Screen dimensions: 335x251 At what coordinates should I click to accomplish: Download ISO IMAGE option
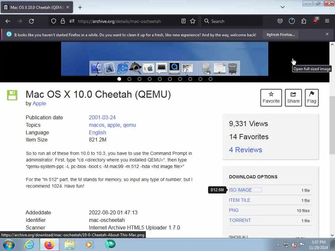pos(240,190)
